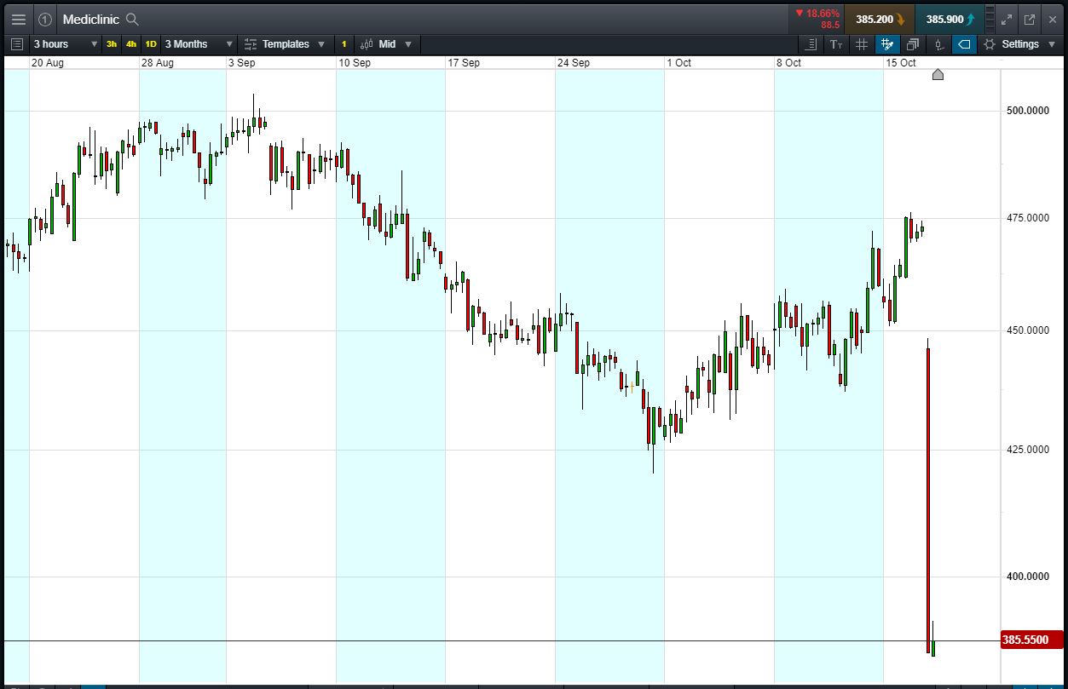
Task: Click the vertical grip handle beside buy price
Action: 990,19
